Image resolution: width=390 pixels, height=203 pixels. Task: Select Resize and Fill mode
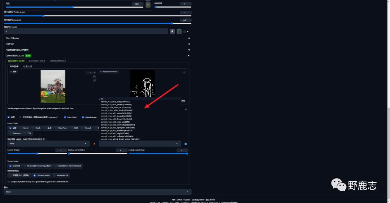pyautogui.click(x=60, y=175)
